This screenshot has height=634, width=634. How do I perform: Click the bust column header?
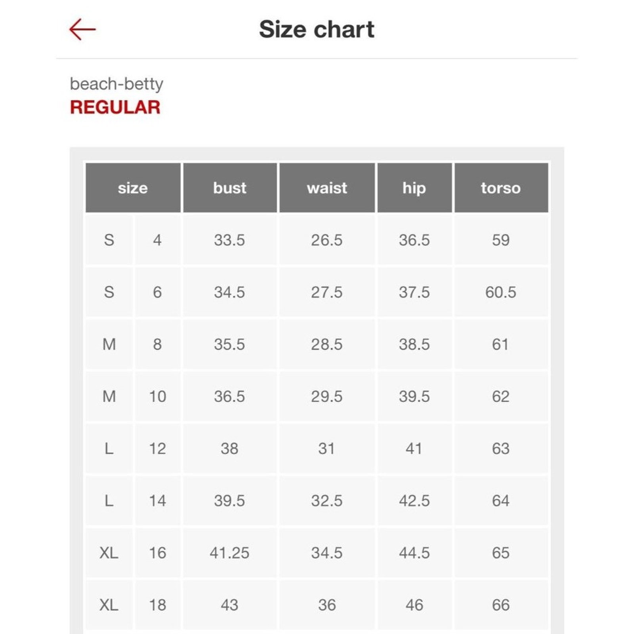coord(230,188)
